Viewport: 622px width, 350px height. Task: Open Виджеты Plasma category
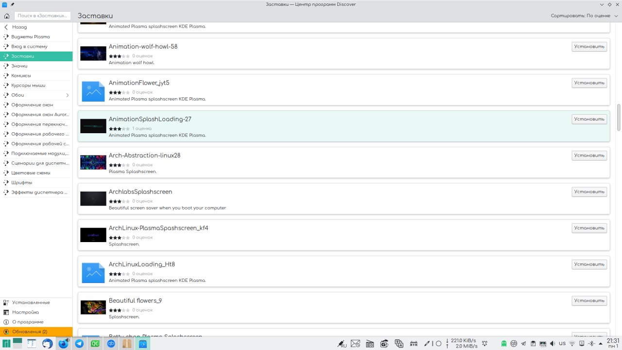36,37
